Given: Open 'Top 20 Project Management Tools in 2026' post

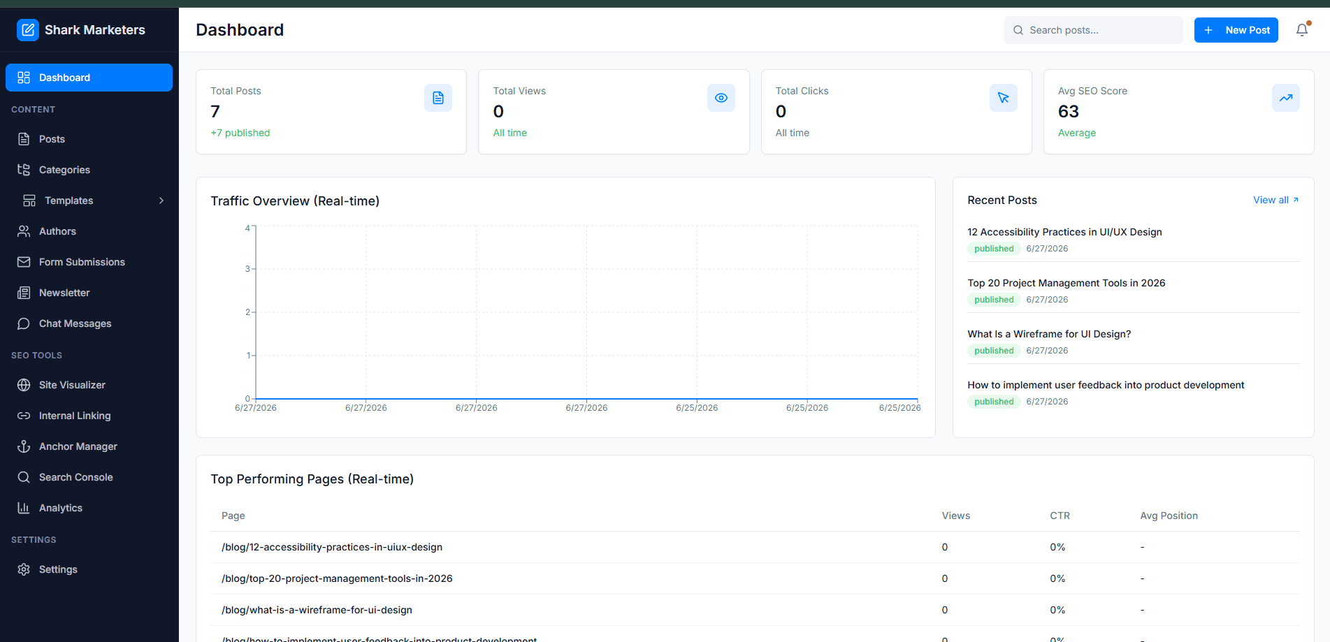Looking at the screenshot, I should 1066,283.
